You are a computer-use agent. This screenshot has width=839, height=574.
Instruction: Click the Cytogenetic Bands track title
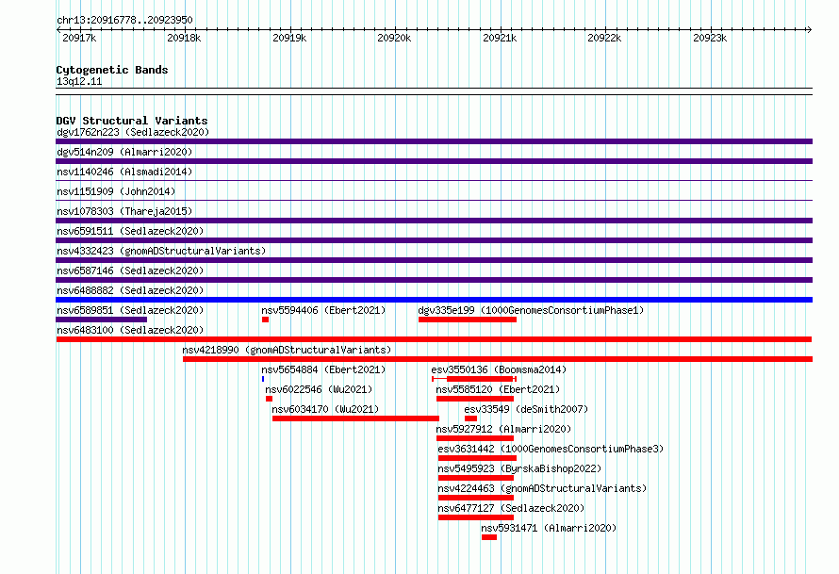tap(112, 70)
